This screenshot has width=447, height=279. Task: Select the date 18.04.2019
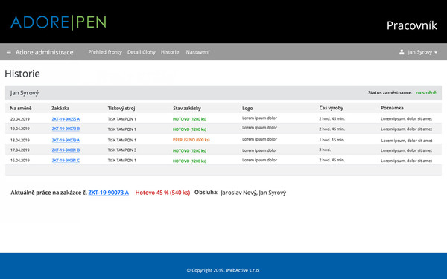(x=20, y=140)
